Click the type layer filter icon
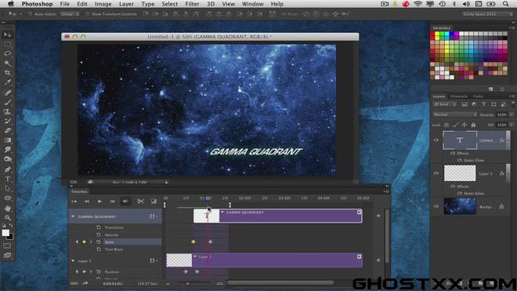The width and height of the screenshot is (517, 291). pyautogui.click(x=483, y=104)
